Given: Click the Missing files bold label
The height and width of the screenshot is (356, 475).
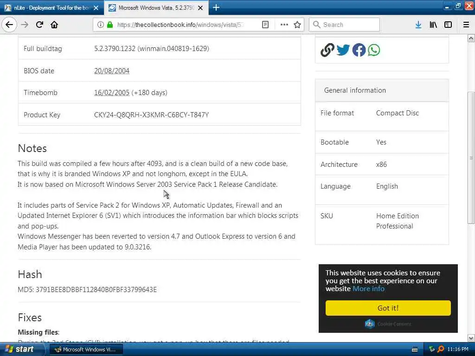Looking at the screenshot, I should tap(39, 332).
